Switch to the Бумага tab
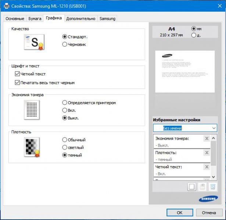 (x=35, y=19)
